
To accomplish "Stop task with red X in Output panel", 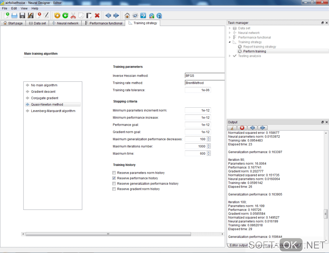I will tap(242, 128).
